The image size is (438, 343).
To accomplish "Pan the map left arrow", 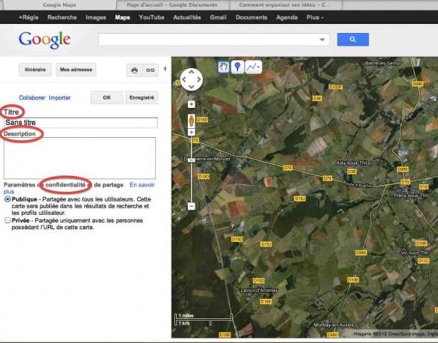I will pyautogui.click(x=183, y=79).
